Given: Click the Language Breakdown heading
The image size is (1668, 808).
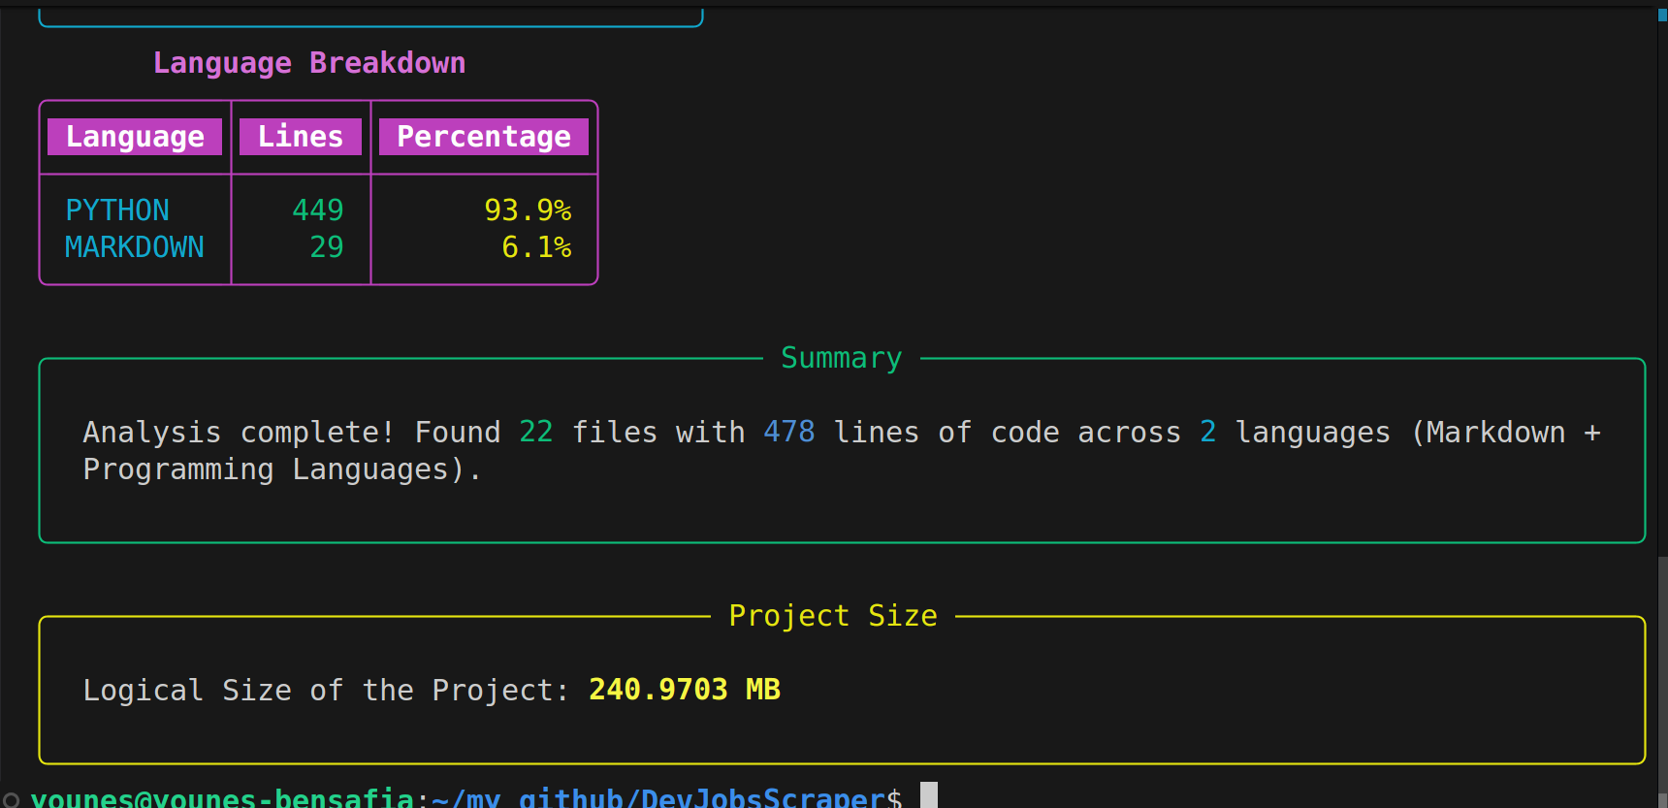Looking at the screenshot, I should (309, 63).
